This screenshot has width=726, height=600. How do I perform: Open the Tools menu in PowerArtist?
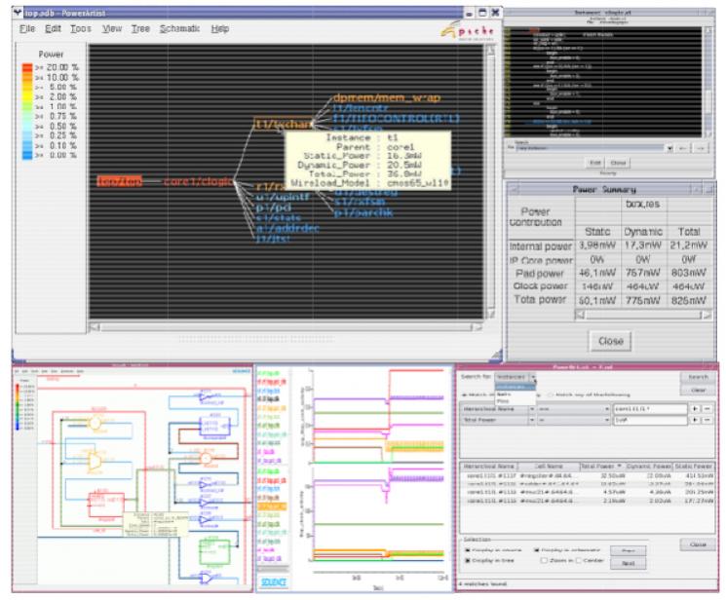click(x=81, y=28)
